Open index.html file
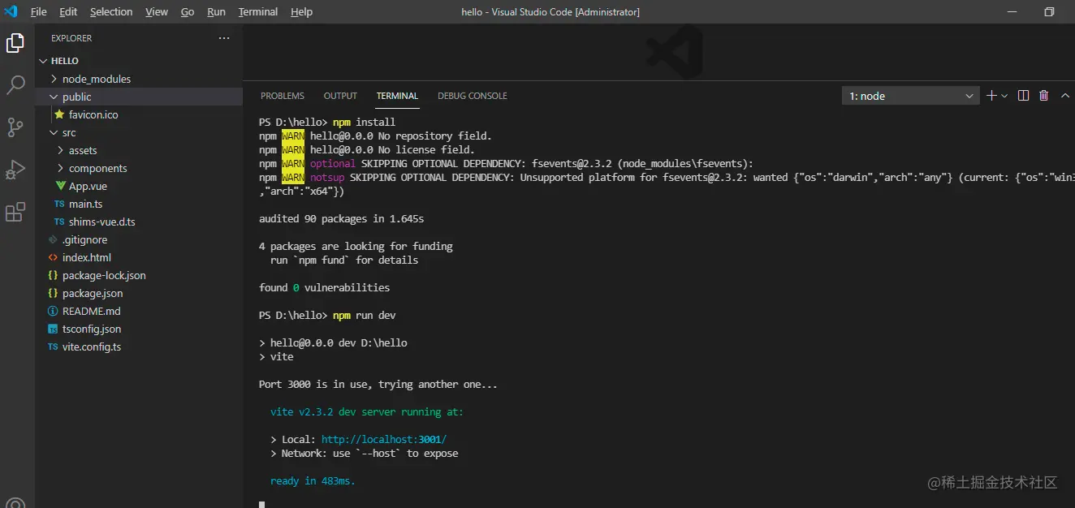Image resolution: width=1075 pixels, height=508 pixels. 140,257
